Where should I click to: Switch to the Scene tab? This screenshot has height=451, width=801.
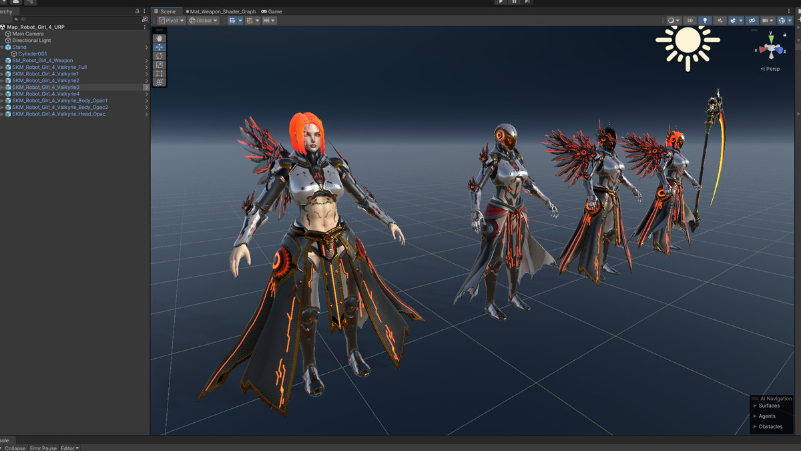168,11
